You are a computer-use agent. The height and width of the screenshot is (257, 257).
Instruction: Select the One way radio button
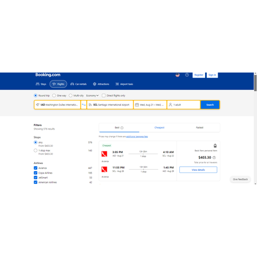(x=54, y=95)
